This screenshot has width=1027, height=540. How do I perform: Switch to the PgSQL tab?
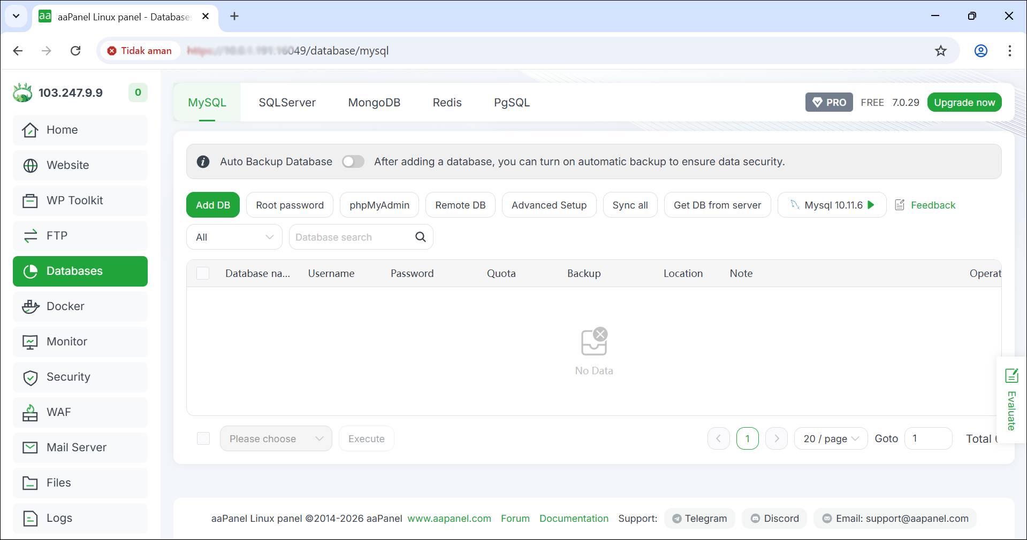point(512,103)
